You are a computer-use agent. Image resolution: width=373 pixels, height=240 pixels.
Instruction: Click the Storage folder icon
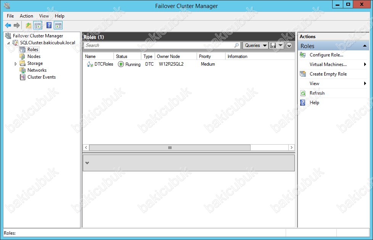[x=23, y=63]
